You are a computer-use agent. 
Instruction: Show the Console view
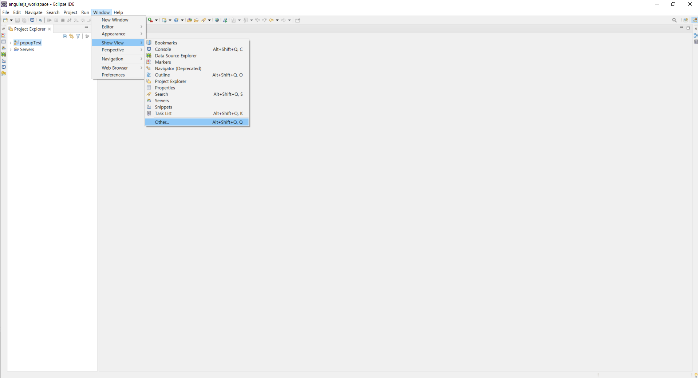pos(197,50)
